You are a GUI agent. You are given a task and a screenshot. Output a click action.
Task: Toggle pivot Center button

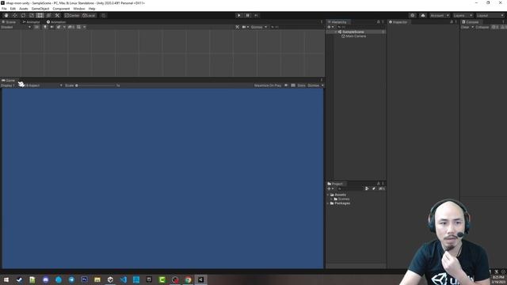72,16
